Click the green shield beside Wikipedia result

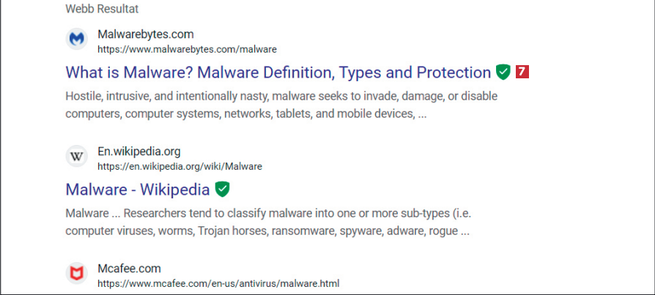coord(222,190)
